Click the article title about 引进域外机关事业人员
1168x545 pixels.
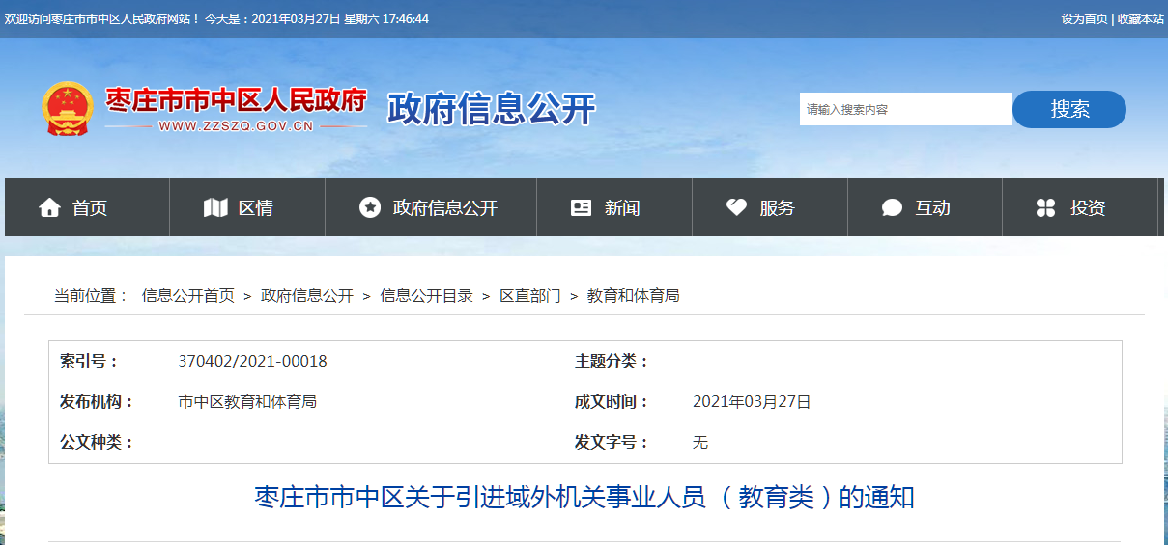point(584,498)
